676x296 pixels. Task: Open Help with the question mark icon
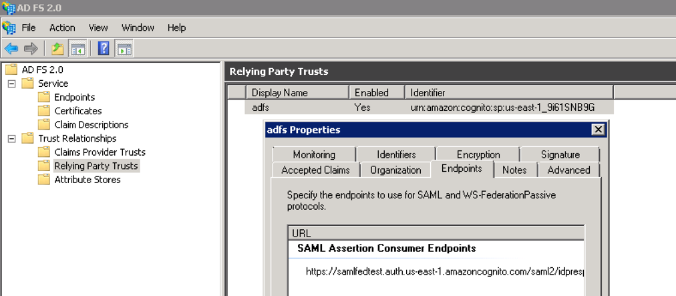click(x=104, y=49)
